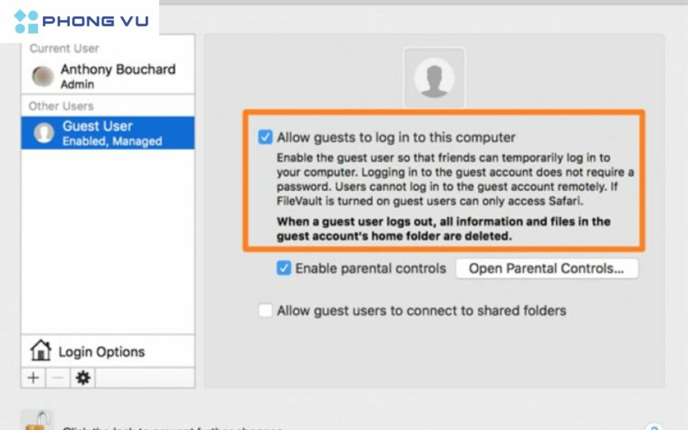This screenshot has width=688, height=430.
Task: Click the Other Users section header
Action: coord(61,105)
